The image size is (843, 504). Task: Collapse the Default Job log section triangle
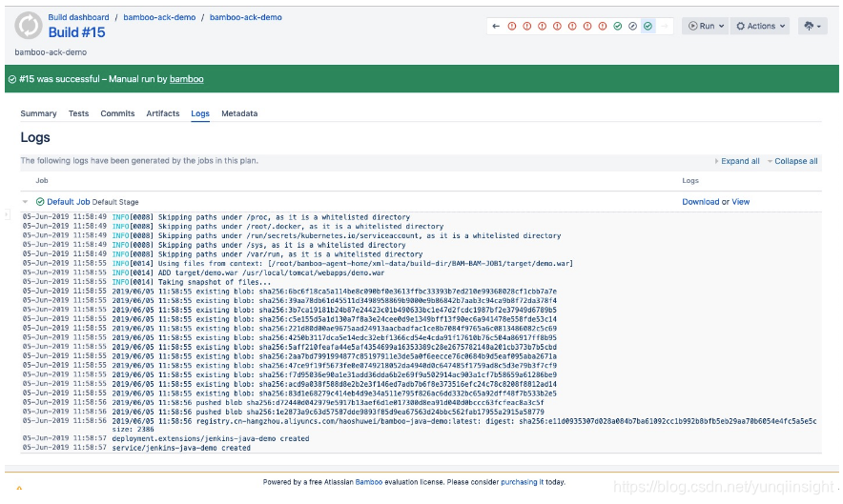[x=25, y=201]
